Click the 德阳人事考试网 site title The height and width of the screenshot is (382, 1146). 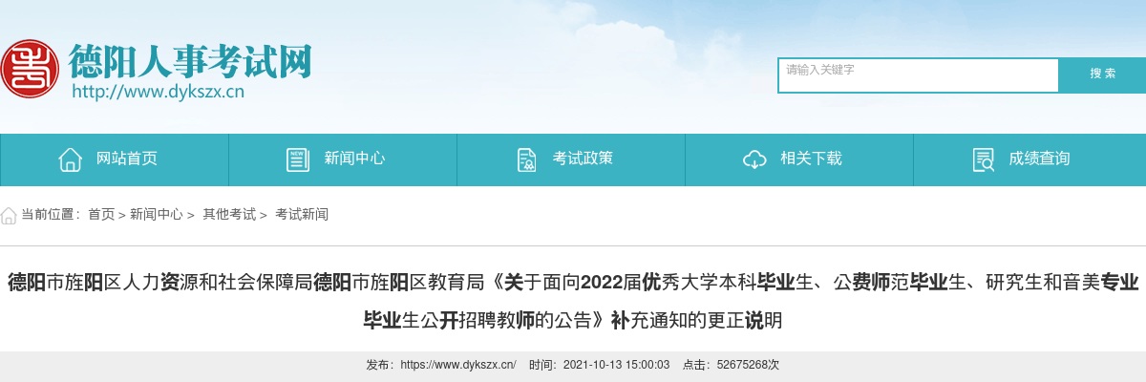pyautogui.click(x=190, y=62)
